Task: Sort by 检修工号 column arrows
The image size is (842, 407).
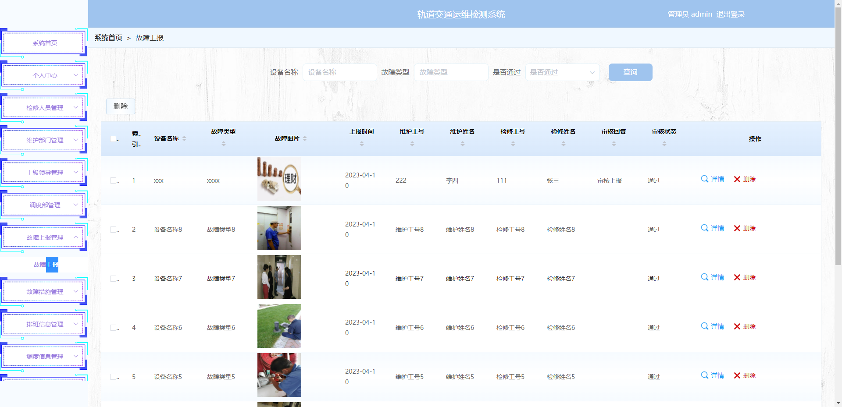Action: pos(513,144)
